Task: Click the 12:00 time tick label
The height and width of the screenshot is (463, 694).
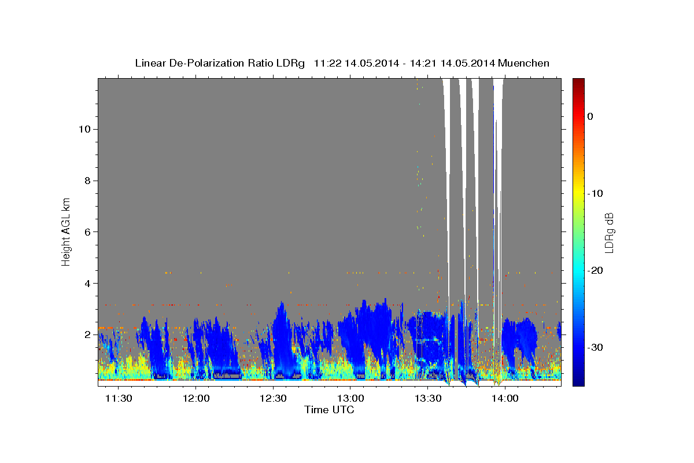Action: pyautogui.click(x=195, y=398)
